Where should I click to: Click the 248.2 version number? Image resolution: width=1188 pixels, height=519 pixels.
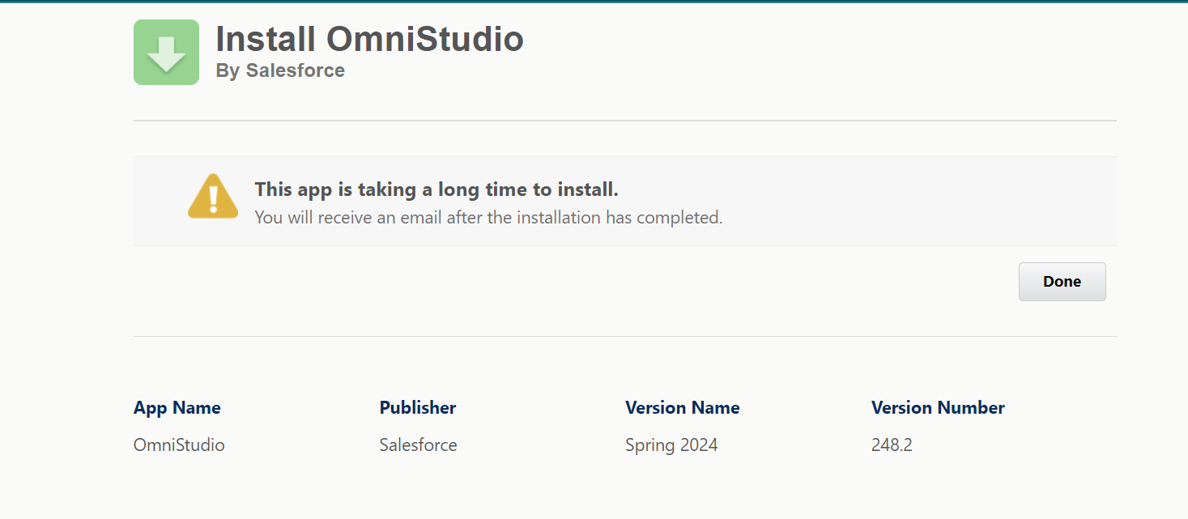coord(891,445)
